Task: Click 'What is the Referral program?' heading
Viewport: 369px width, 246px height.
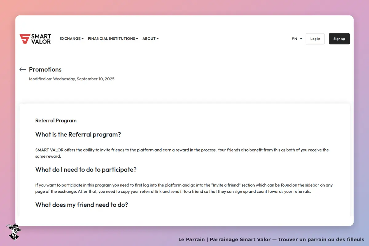Action: click(78, 135)
